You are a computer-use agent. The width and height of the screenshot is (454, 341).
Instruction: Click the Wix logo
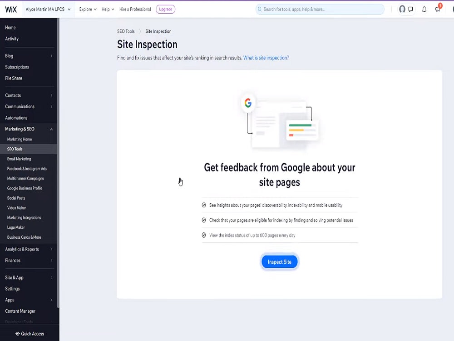[x=11, y=9]
